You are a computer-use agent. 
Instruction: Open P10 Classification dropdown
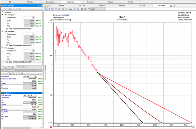point(34,18)
